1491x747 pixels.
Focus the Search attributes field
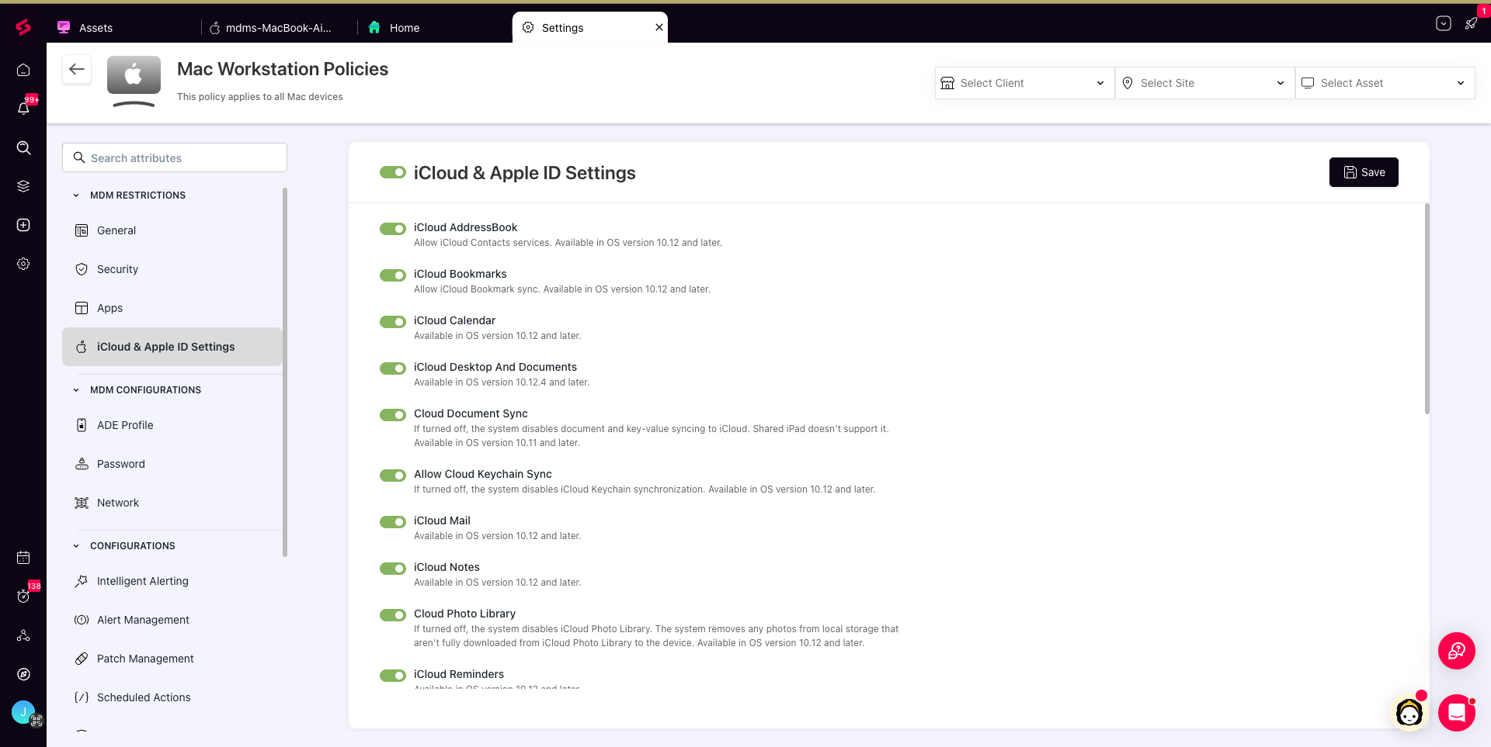tap(175, 157)
